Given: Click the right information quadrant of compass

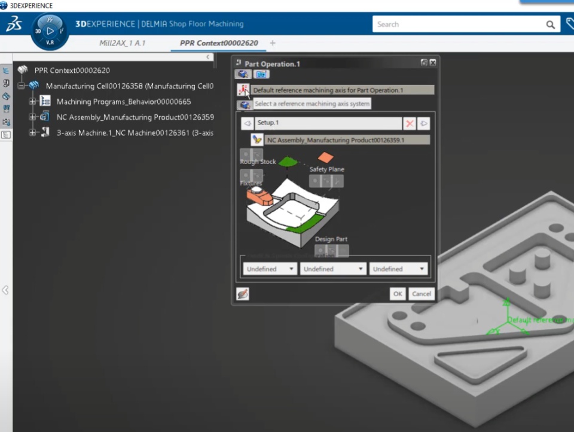Looking at the screenshot, I should pyautogui.click(x=62, y=31).
